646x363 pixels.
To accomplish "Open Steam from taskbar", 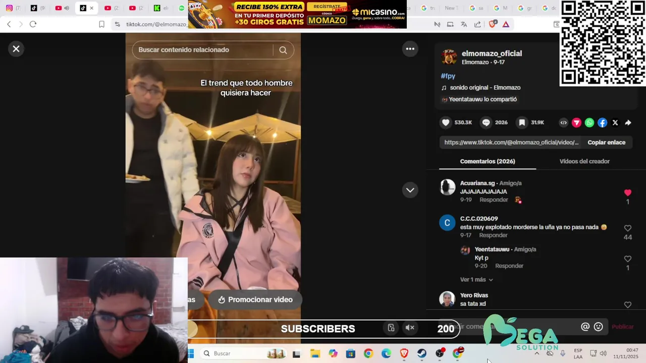I will [x=422, y=353].
